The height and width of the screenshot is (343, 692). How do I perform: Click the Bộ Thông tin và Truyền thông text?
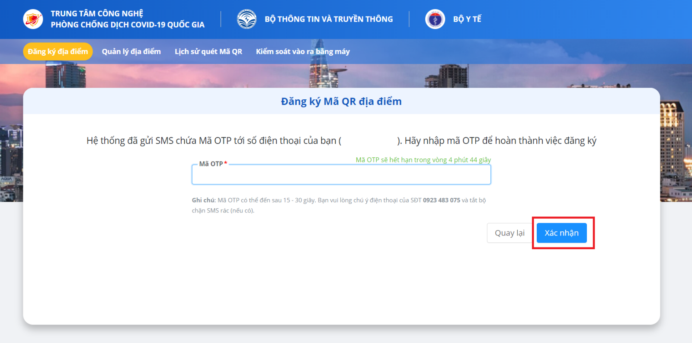pyautogui.click(x=329, y=19)
